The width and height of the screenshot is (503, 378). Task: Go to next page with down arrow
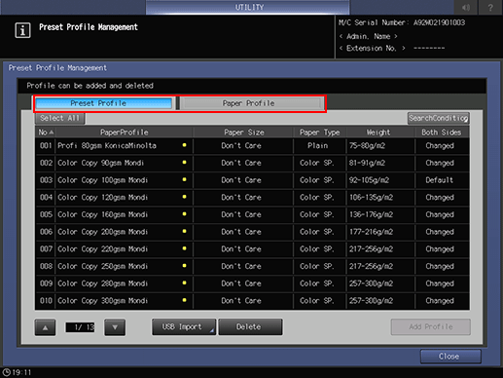[115, 327]
